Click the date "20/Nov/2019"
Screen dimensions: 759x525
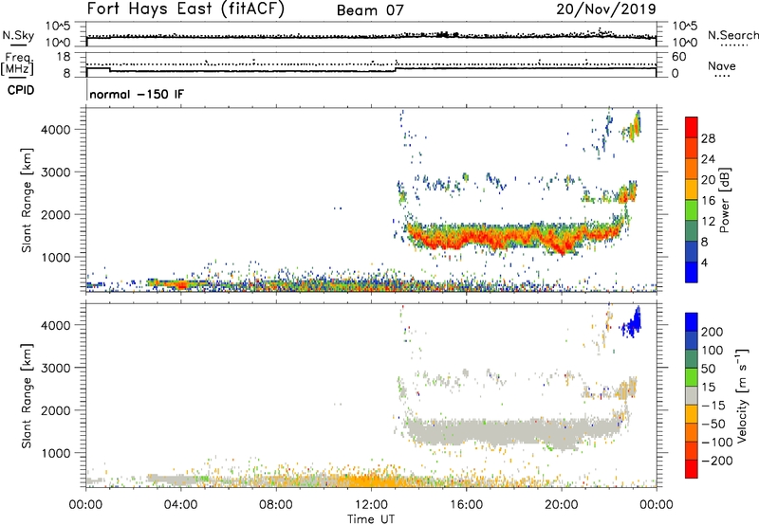(606, 9)
